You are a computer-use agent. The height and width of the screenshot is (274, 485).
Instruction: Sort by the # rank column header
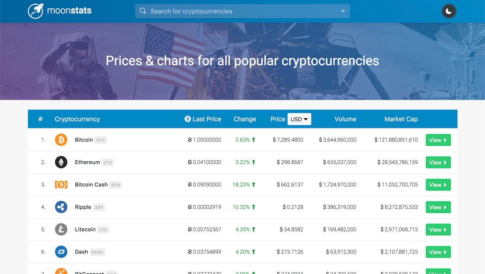(40, 119)
